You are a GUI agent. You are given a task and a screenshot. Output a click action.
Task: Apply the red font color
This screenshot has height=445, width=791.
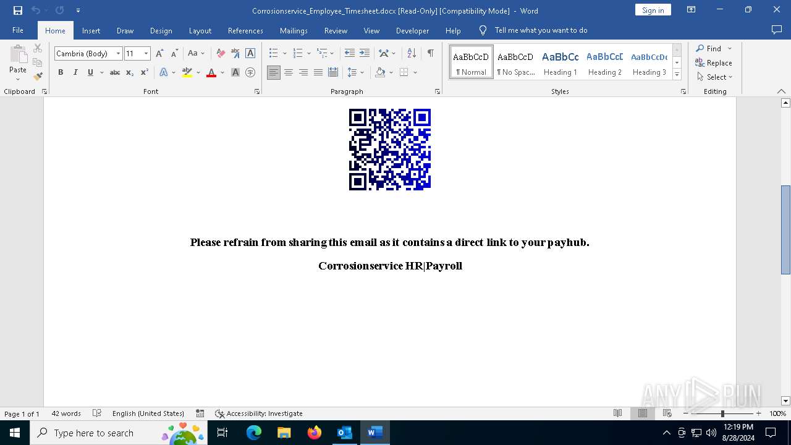[211, 73]
